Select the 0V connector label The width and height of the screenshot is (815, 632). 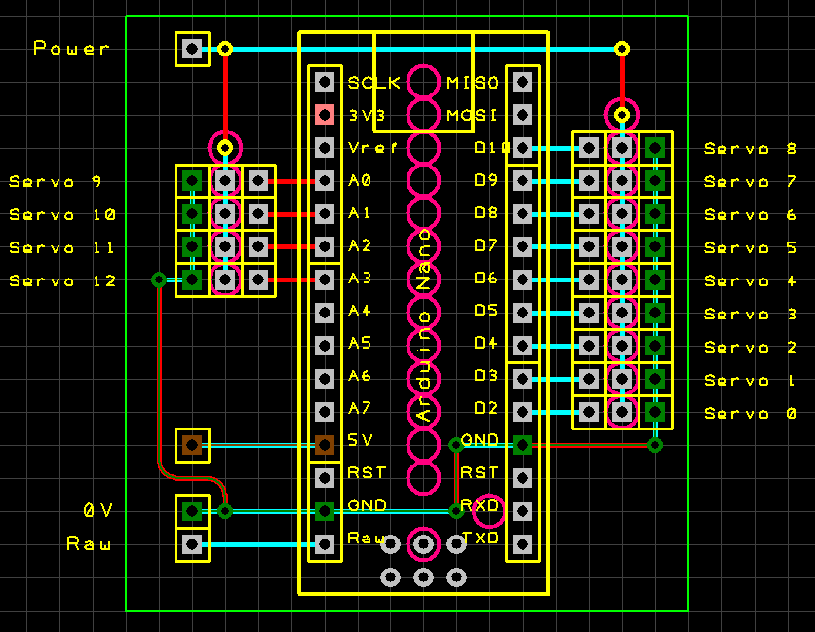coord(97,511)
